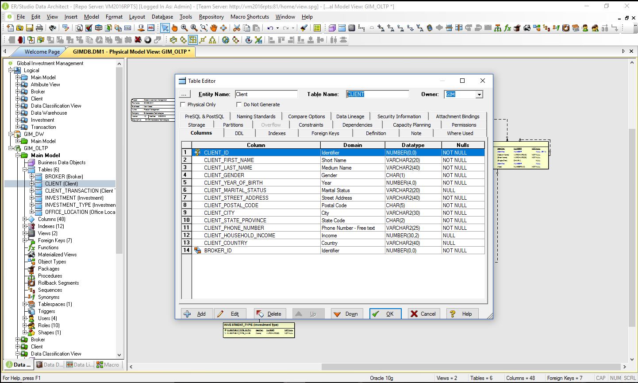Click the Add button to create a column
The width and height of the screenshot is (638, 383).
pos(196,313)
